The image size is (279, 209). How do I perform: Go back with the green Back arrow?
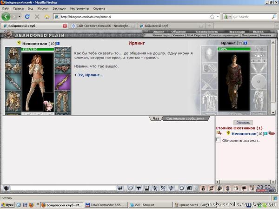pos(6,17)
